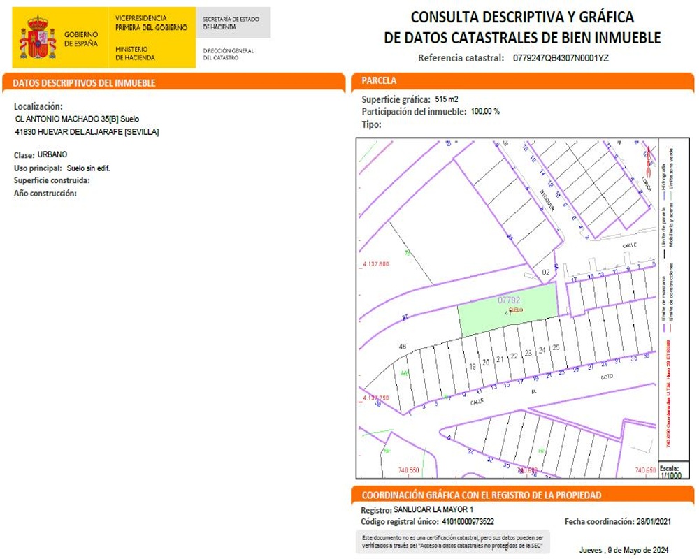Click the "BECQUER" street name on map
699x559 pixels.
(547, 201)
